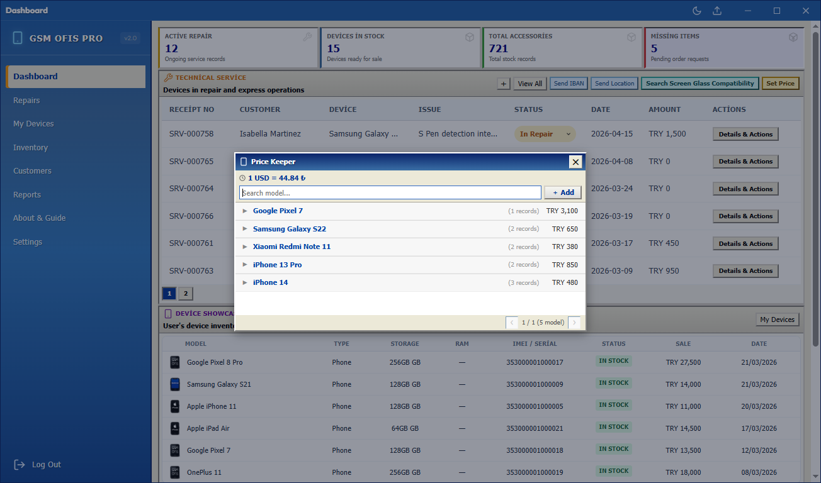Click Apple iPad Air device thumbnail
This screenshot has width=821, height=483.
coord(175,428)
